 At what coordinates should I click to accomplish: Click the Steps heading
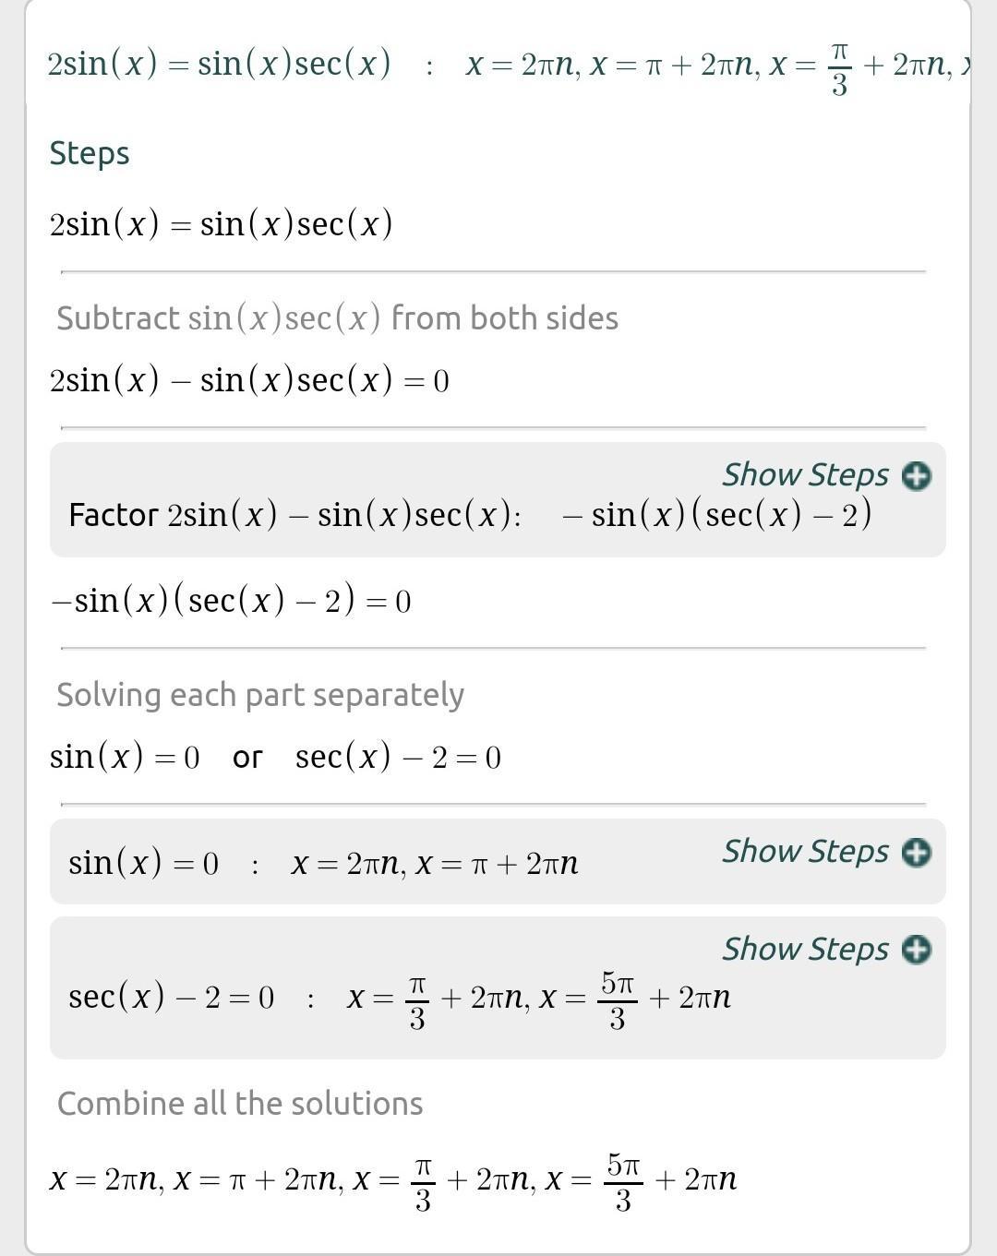click(90, 153)
